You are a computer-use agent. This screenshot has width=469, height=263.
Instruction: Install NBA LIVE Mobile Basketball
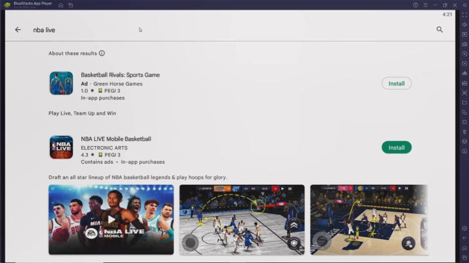tap(396, 147)
